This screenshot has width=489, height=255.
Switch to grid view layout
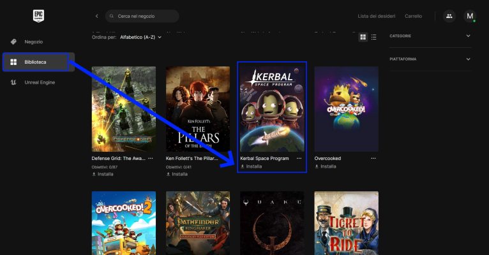point(363,37)
